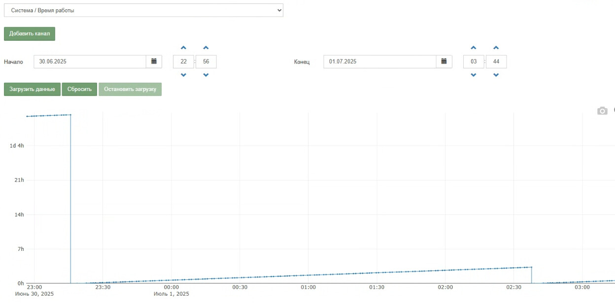Increase the end minute with the up chevron
Image resolution: width=615 pixels, height=303 pixels.
(x=496, y=48)
